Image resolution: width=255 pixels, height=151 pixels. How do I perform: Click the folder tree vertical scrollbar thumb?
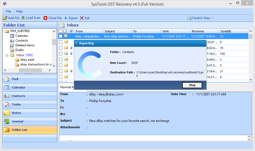[54, 42]
